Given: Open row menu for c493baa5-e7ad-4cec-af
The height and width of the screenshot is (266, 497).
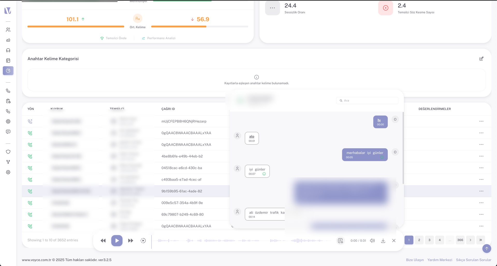Looking at the screenshot, I should pyautogui.click(x=481, y=180).
